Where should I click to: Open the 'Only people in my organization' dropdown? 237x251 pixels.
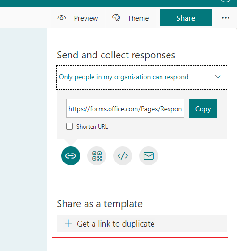142,78
